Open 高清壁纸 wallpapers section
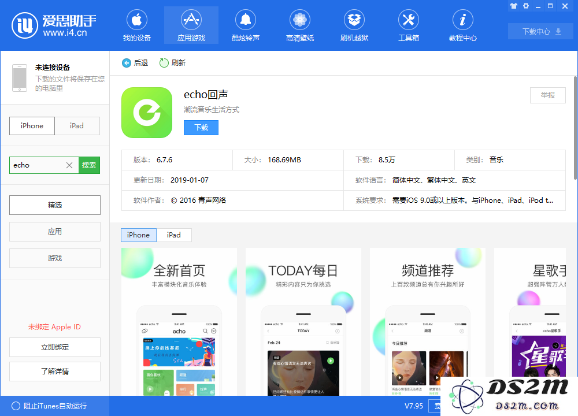The height and width of the screenshot is (416, 578). [x=300, y=26]
